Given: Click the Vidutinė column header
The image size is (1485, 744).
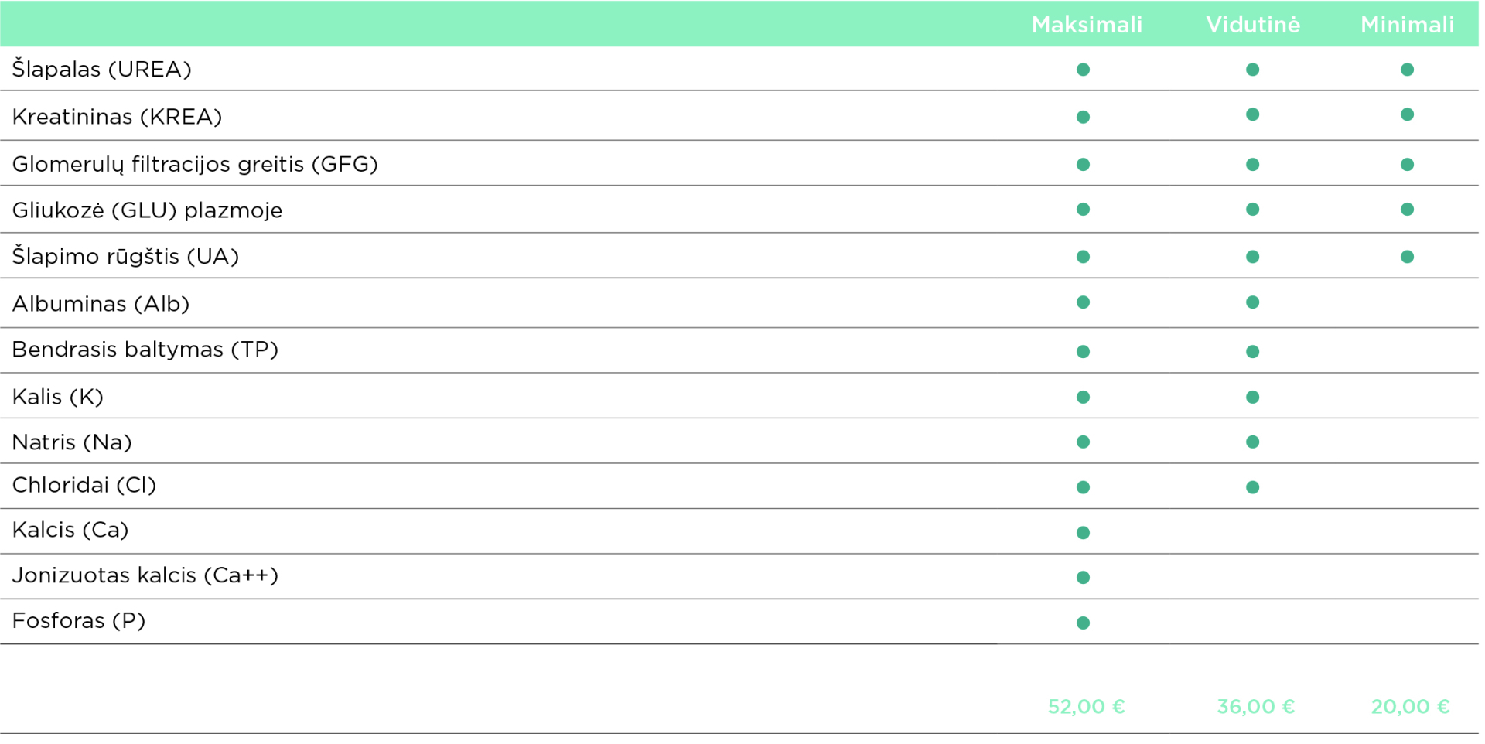Looking at the screenshot, I should (x=1252, y=25).
